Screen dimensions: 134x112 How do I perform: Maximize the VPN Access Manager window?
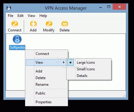click(x=109, y=7)
